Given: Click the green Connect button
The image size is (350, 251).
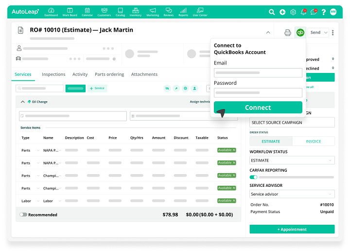Looking at the screenshot, I should click(258, 108).
